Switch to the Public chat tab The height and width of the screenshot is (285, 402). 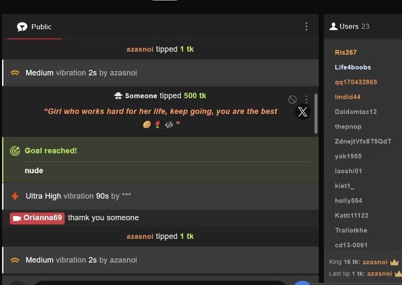pyautogui.click(x=34, y=27)
